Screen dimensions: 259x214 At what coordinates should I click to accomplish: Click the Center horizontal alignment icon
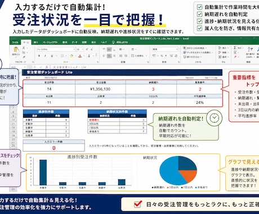109,56
